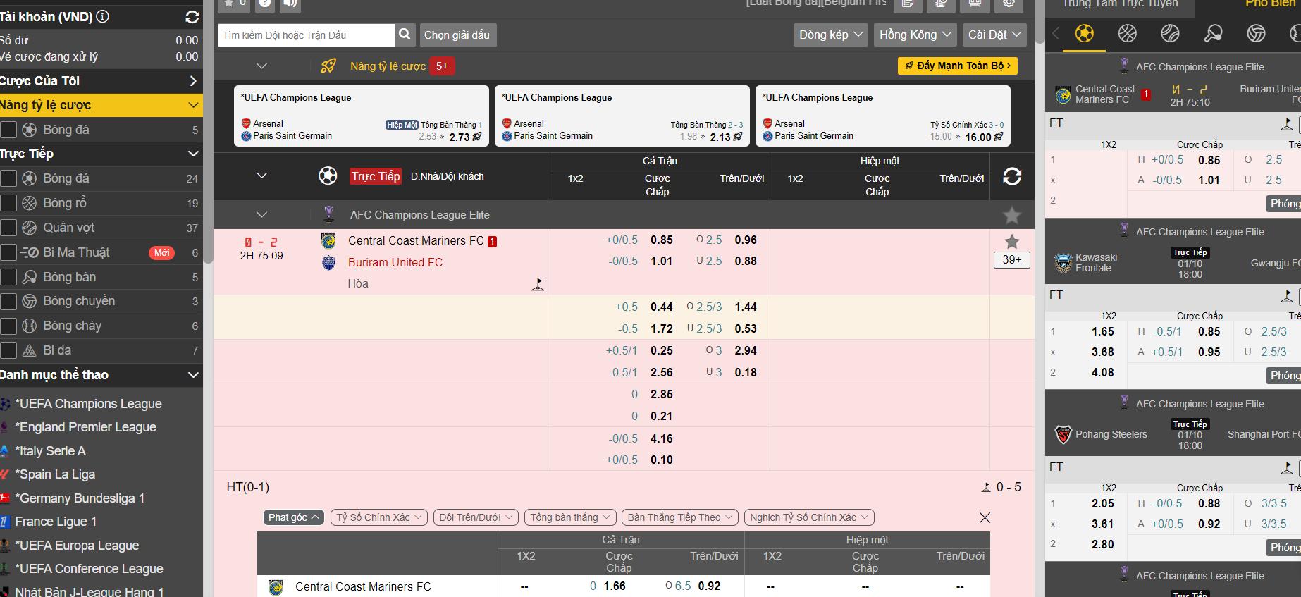Click the team search input field
The width and height of the screenshot is (1301, 597).
point(307,35)
